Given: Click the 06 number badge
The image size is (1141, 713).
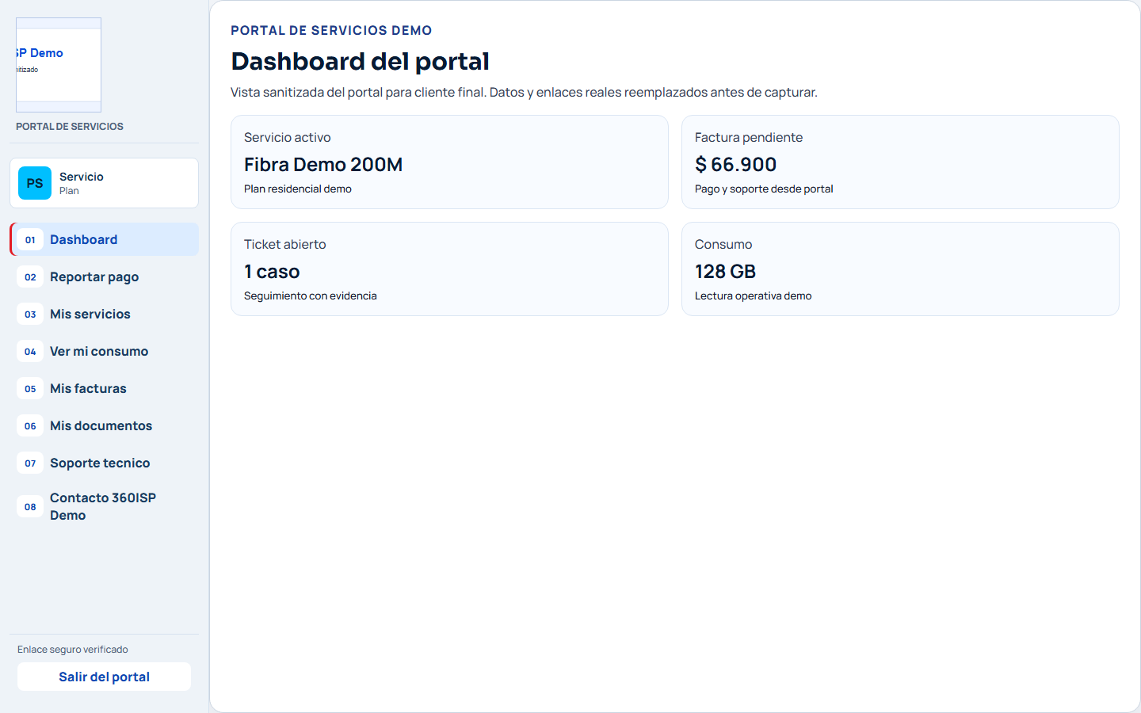Looking at the screenshot, I should (30, 426).
